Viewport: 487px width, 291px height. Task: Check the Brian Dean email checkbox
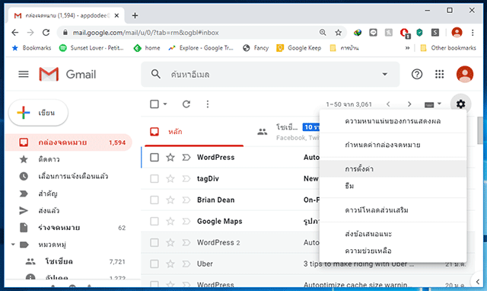(154, 200)
